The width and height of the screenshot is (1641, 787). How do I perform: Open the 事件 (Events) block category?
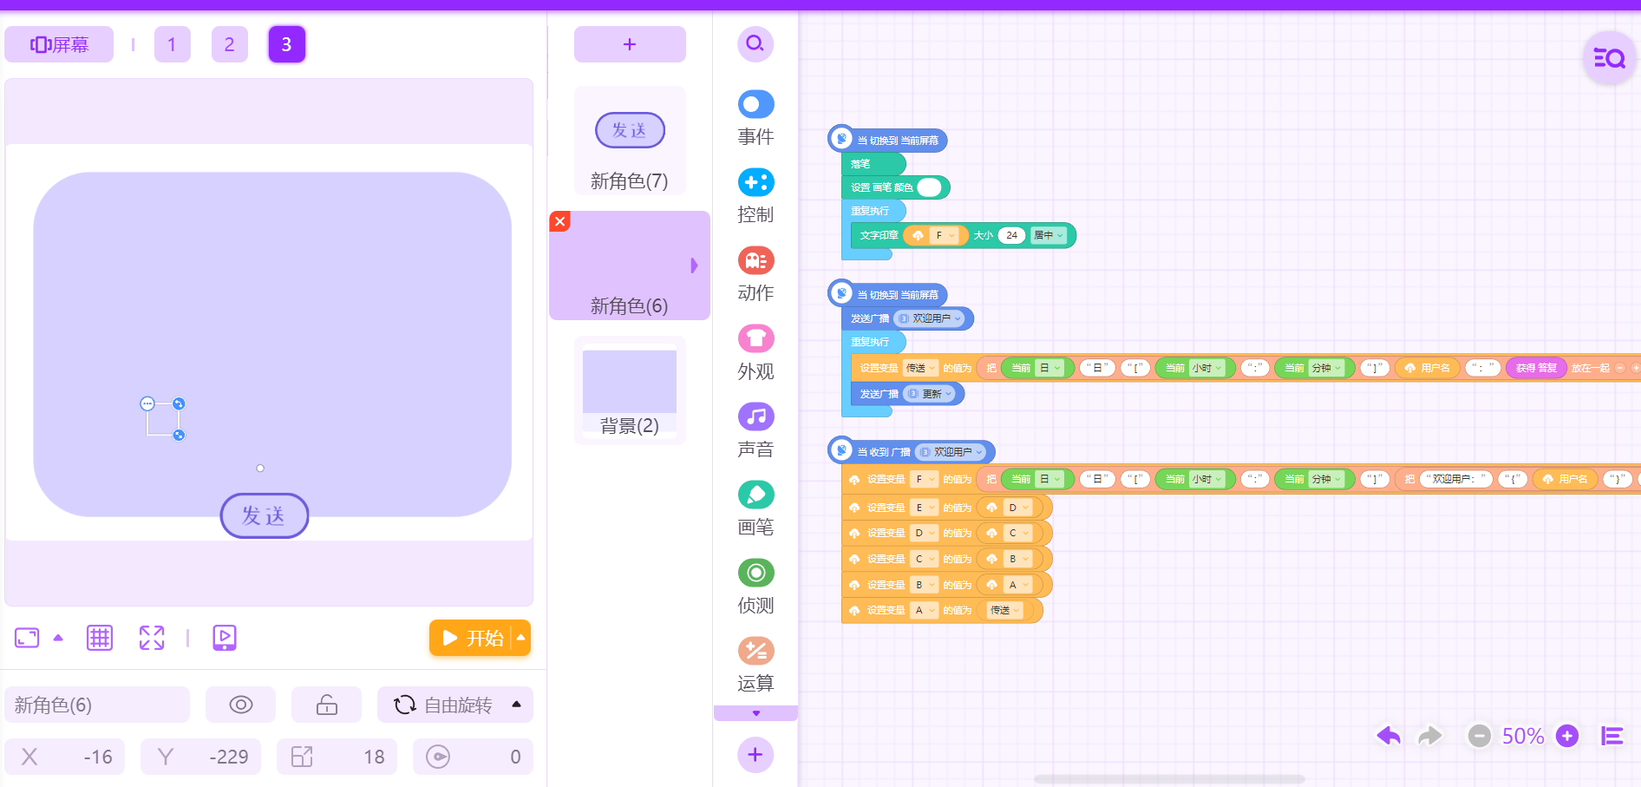pos(755,118)
